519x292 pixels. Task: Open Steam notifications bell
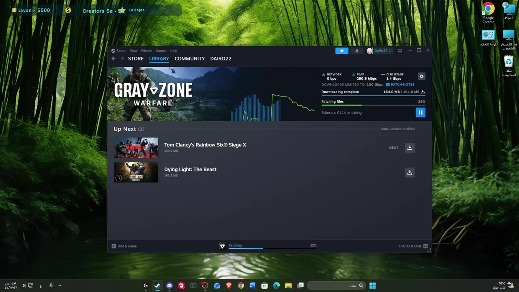[x=357, y=51]
